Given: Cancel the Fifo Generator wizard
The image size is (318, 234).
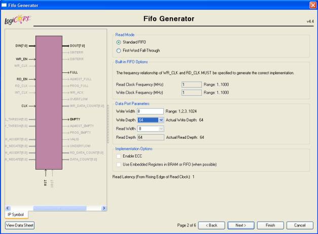Looking at the screenshot, I should pyautogui.click(x=300, y=225).
